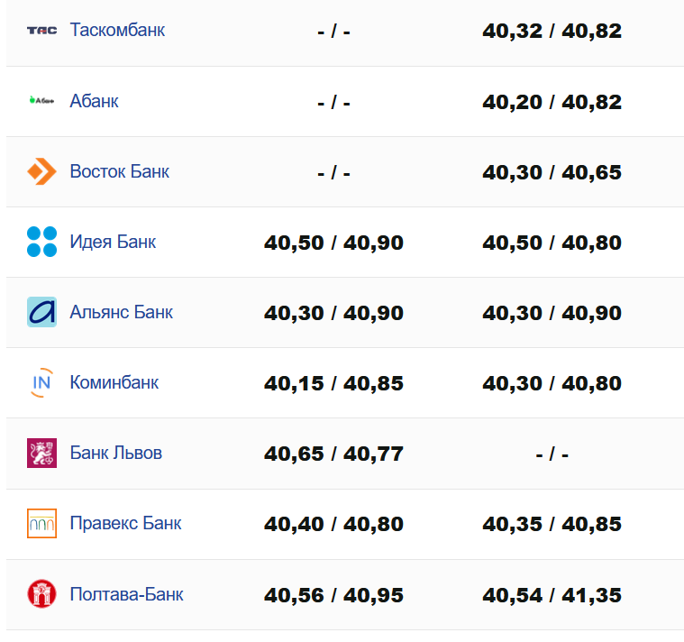This screenshot has height=642, width=684.
Task: Open the Идея Банк link
Action: [113, 242]
